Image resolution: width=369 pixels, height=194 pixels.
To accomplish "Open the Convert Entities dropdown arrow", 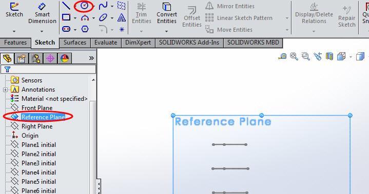I will 166,31.
